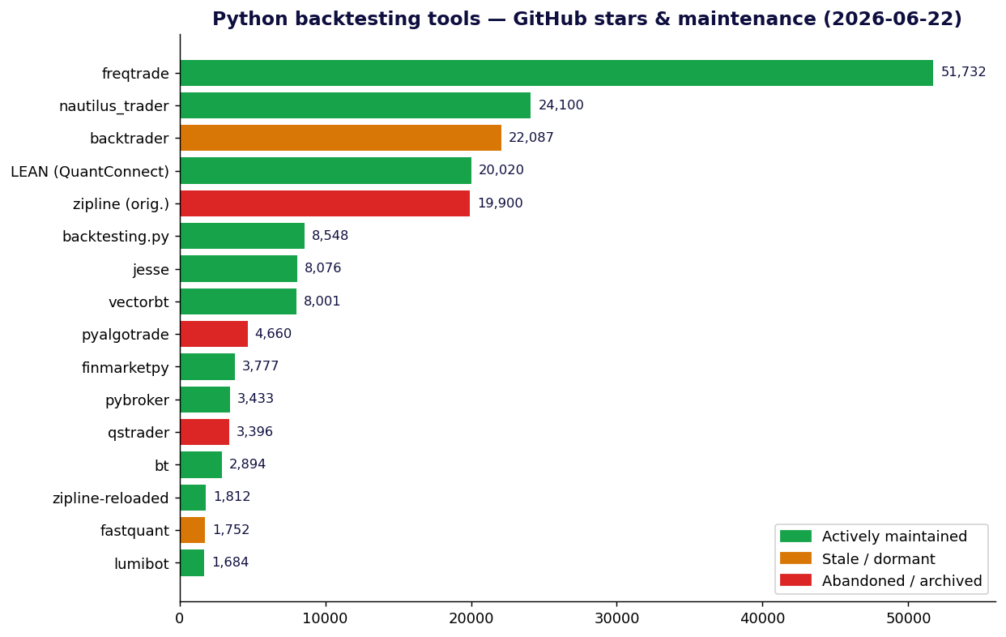Click the x-axis tick label '30000'
Viewport: 1006px width, 637px height.
[616, 619]
